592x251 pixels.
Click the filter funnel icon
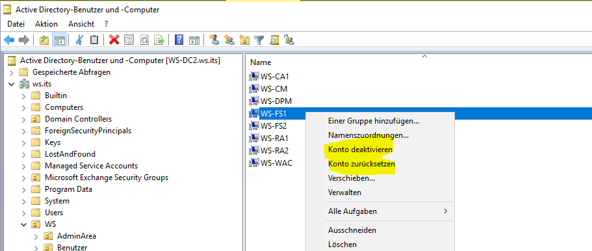259,40
